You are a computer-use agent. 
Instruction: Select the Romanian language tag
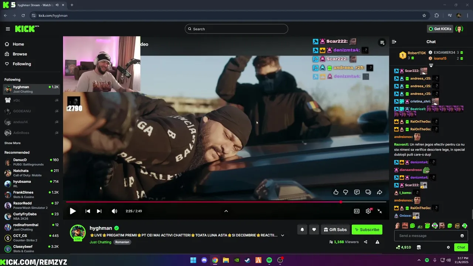click(x=122, y=242)
